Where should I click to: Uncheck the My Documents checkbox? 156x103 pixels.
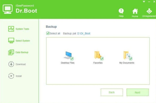131,59
